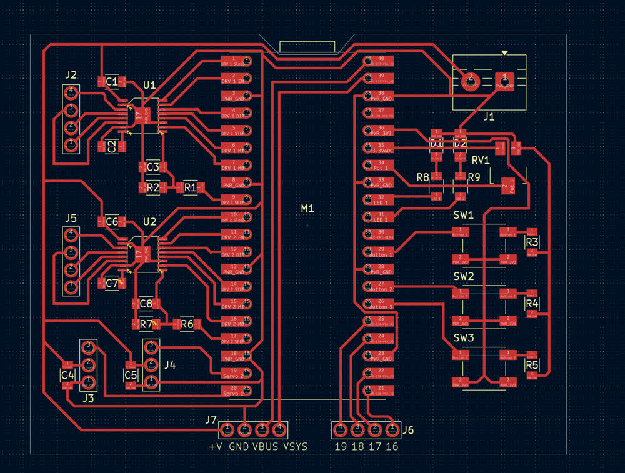Click the GND pad on connector J7
The image size is (625, 473).
pos(245,429)
